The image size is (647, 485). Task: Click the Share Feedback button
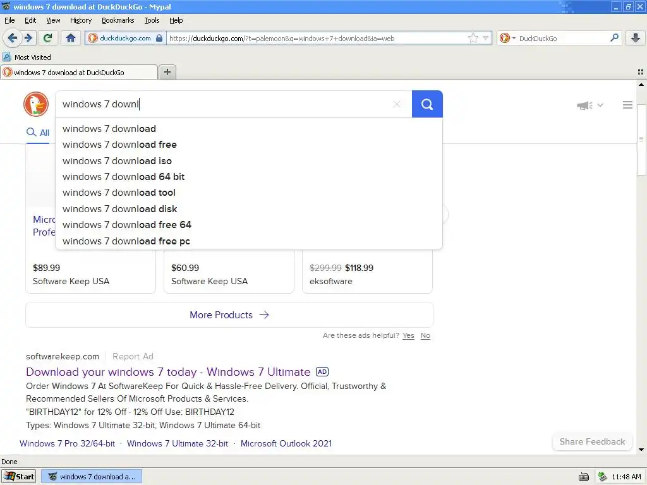[x=592, y=441]
